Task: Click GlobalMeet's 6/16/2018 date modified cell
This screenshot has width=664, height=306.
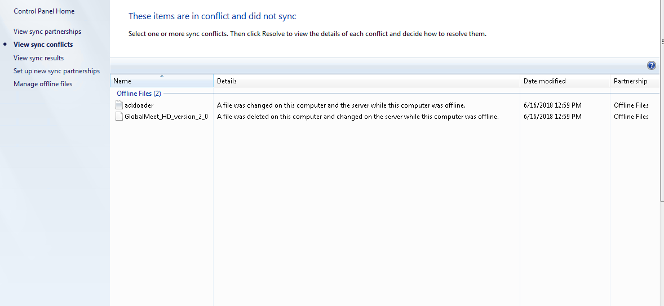Action: 552,117
